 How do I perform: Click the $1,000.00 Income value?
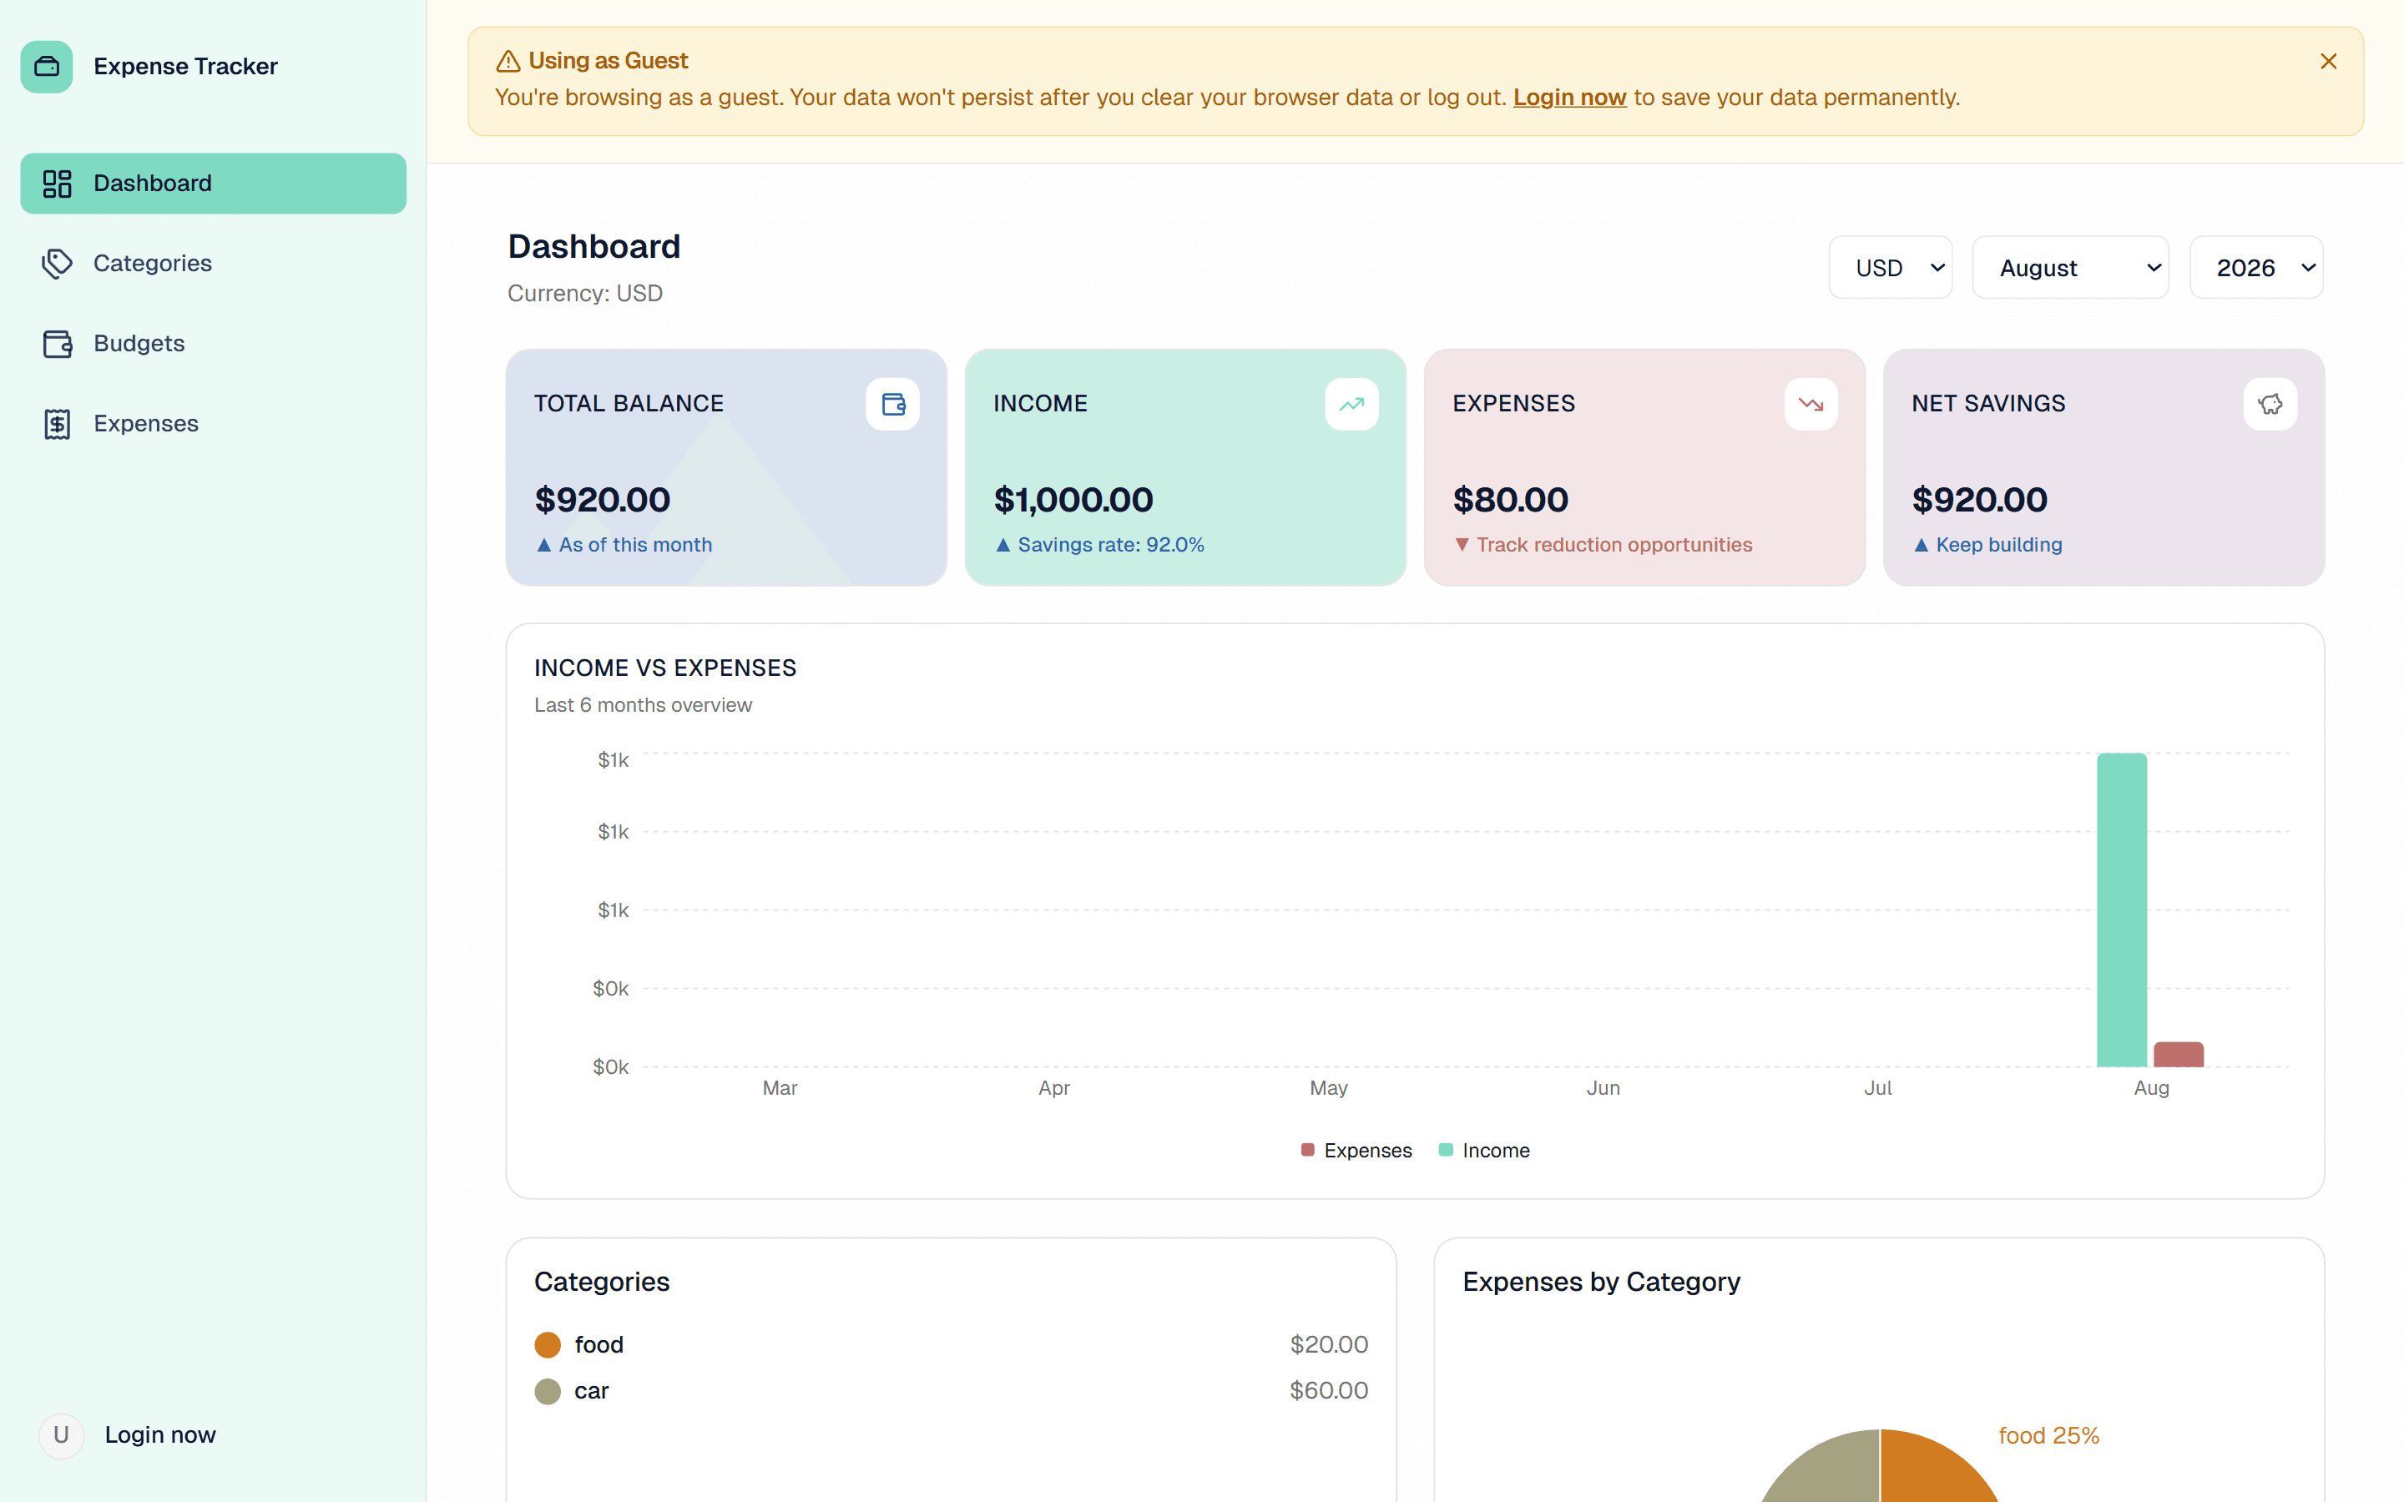click(x=1073, y=500)
